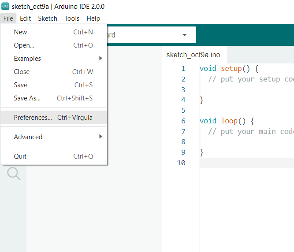Select Save As... menu entry
Viewport: 294px width, 252px height.
click(54, 98)
